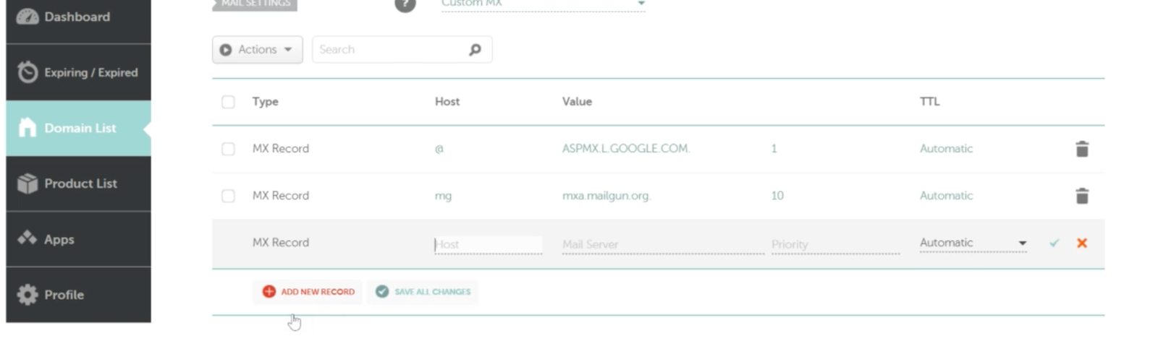The height and width of the screenshot is (354, 1158).
Task: Check the mg MX record checkbox
Action: (228, 196)
